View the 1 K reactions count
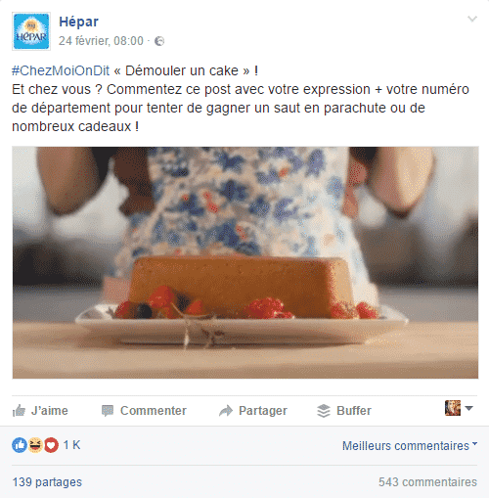This screenshot has height=498, width=489. coord(71,445)
